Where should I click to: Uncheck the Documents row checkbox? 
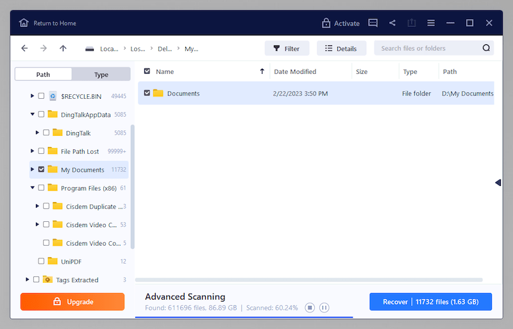click(147, 93)
